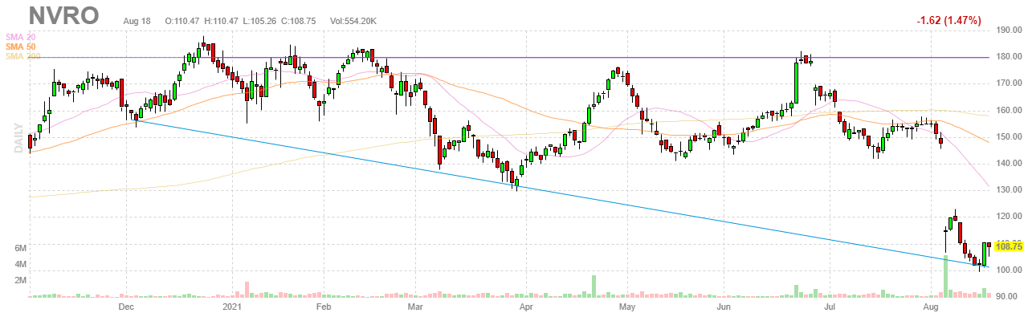Image resolution: width=1028 pixels, height=321 pixels.
Task: Click the vertical DAILY timeframe label
Action: click(x=18, y=138)
